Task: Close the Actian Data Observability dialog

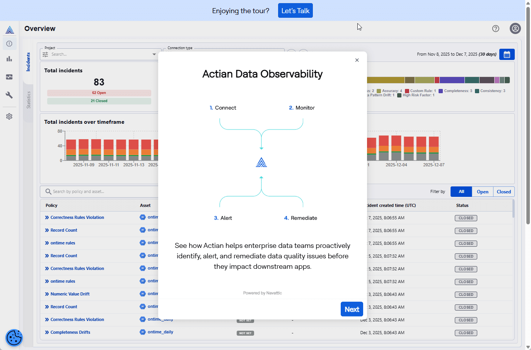Action: pos(357,60)
